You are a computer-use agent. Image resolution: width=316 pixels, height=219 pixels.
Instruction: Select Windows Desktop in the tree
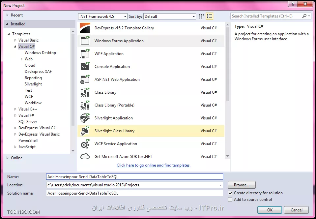click(x=40, y=53)
